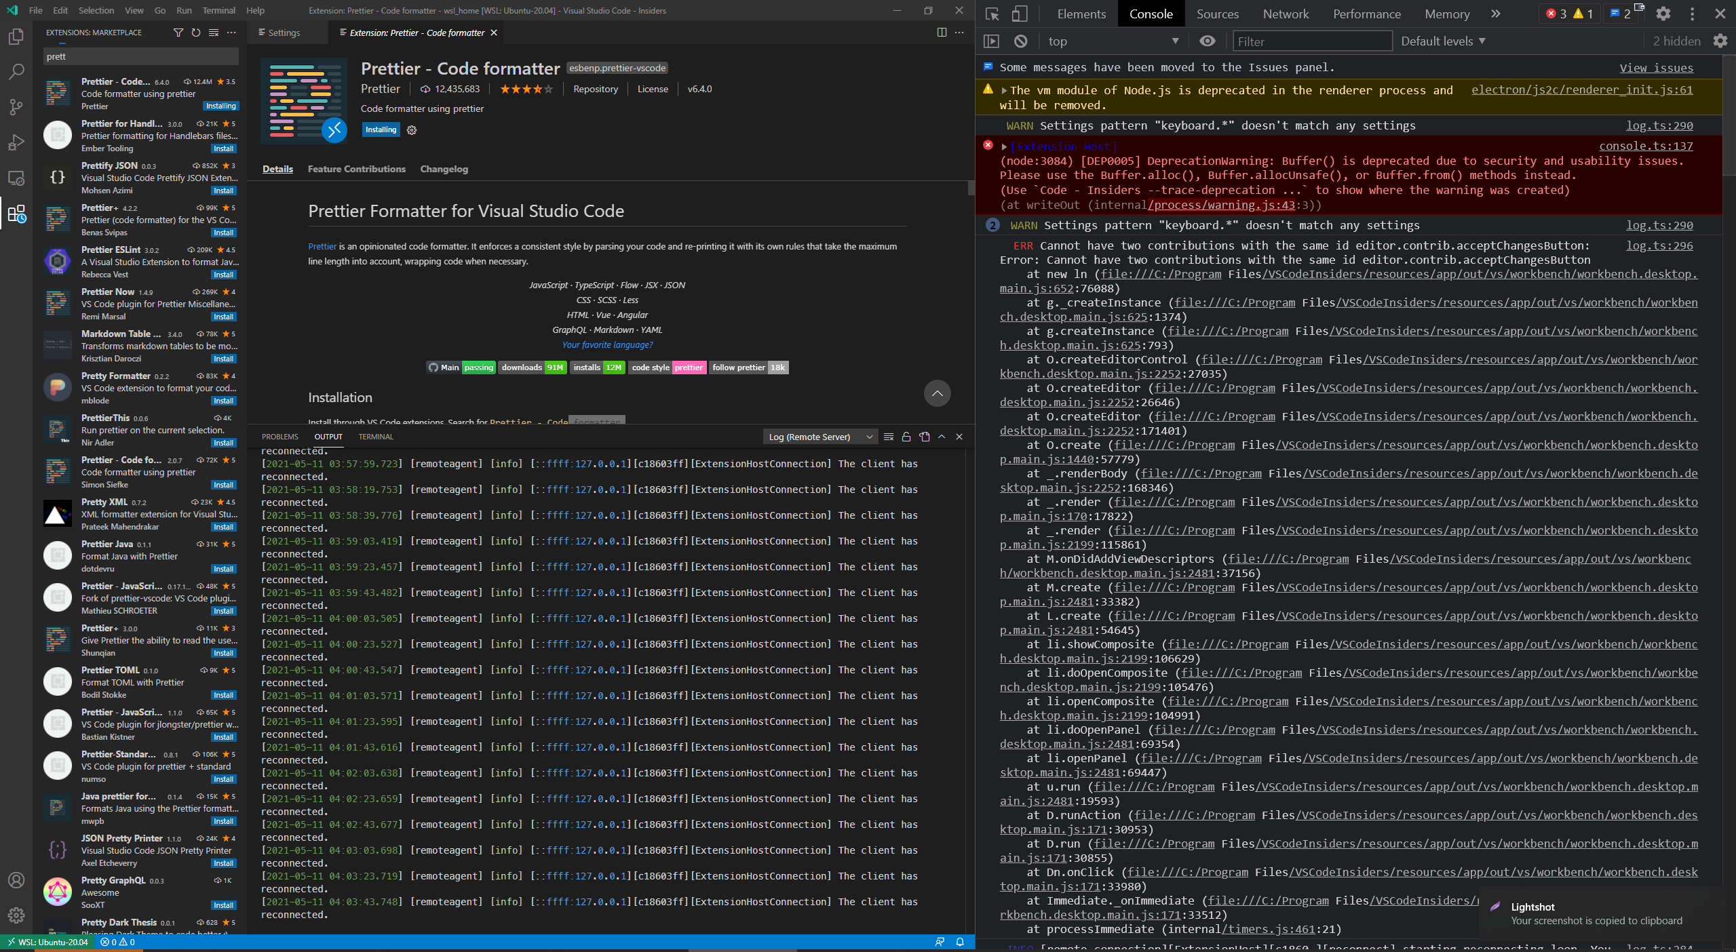Open notifications via the bell in the status bar

tap(959, 942)
